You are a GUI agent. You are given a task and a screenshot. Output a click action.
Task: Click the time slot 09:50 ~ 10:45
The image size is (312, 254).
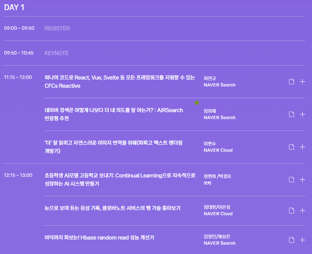pos(19,53)
